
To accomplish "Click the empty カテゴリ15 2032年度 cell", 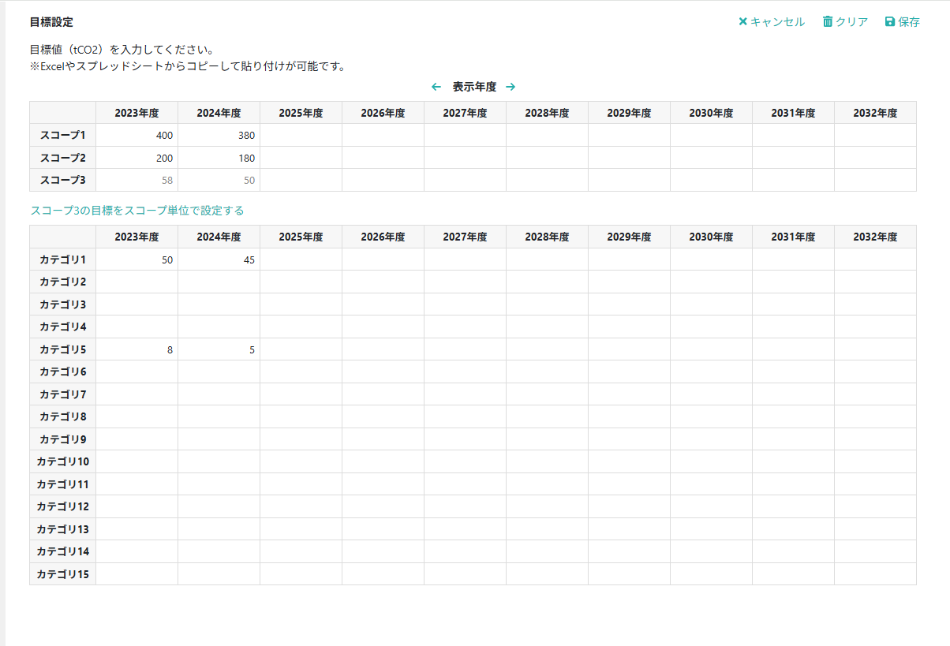I will point(876,574).
